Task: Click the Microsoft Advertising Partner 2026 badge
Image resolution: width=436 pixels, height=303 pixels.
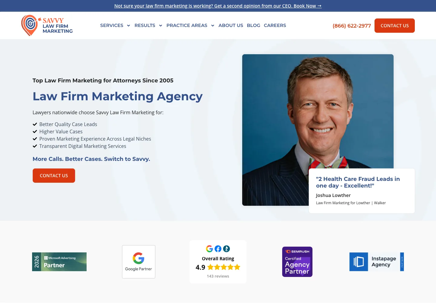Action: pos(59,262)
